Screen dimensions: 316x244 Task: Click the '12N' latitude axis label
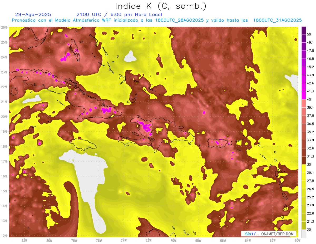(4, 236)
